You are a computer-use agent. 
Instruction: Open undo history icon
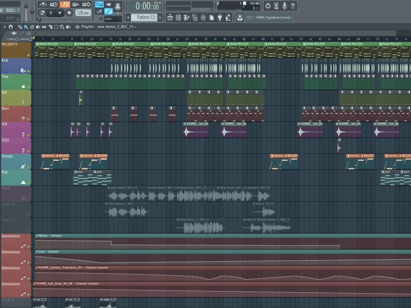click(x=268, y=6)
